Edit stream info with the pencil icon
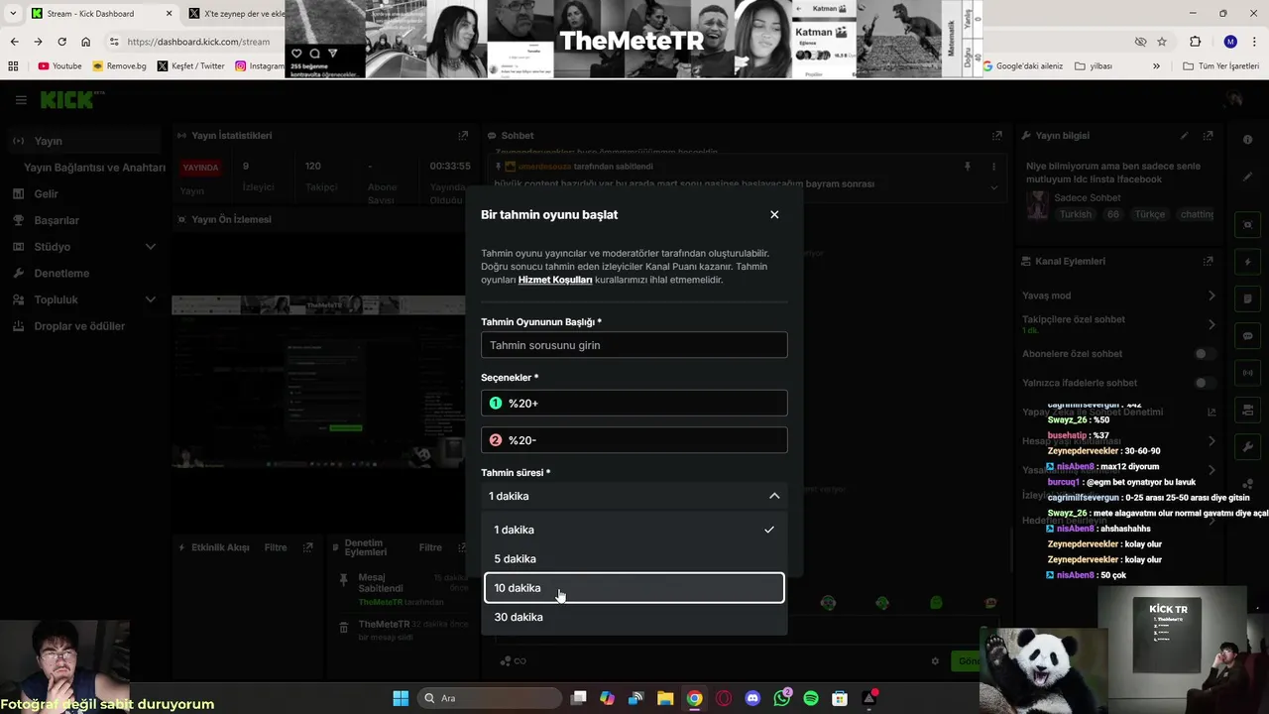Viewport: 1269px width, 714px height. (x=1184, y=136)
